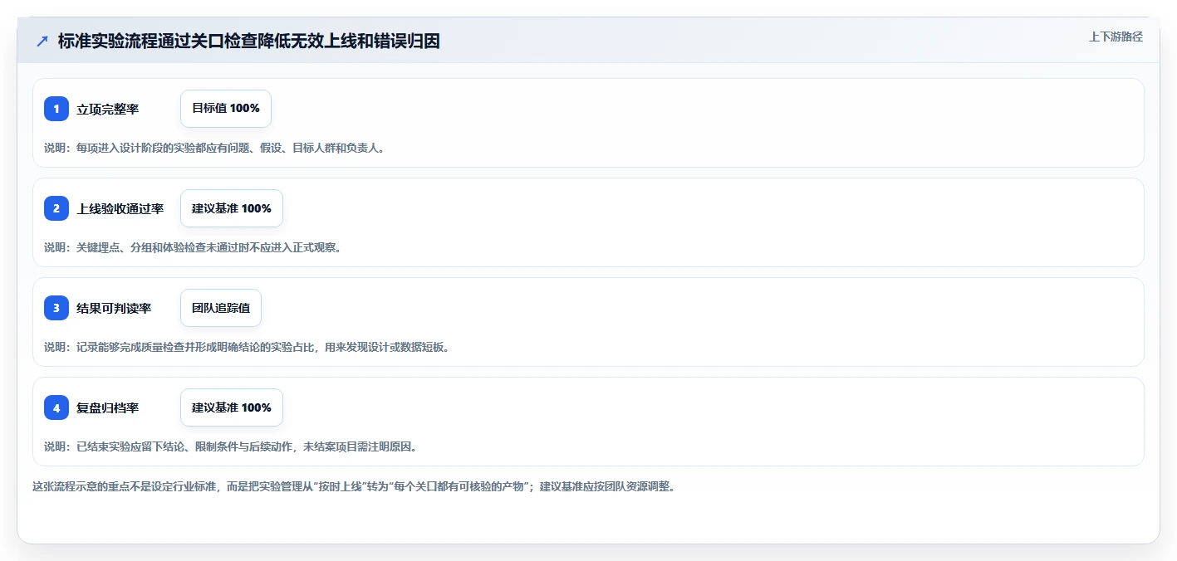Viewport: 1177px width, 561px height.
Task: Click the 复盘归档率 label
Action: point(108,407)
